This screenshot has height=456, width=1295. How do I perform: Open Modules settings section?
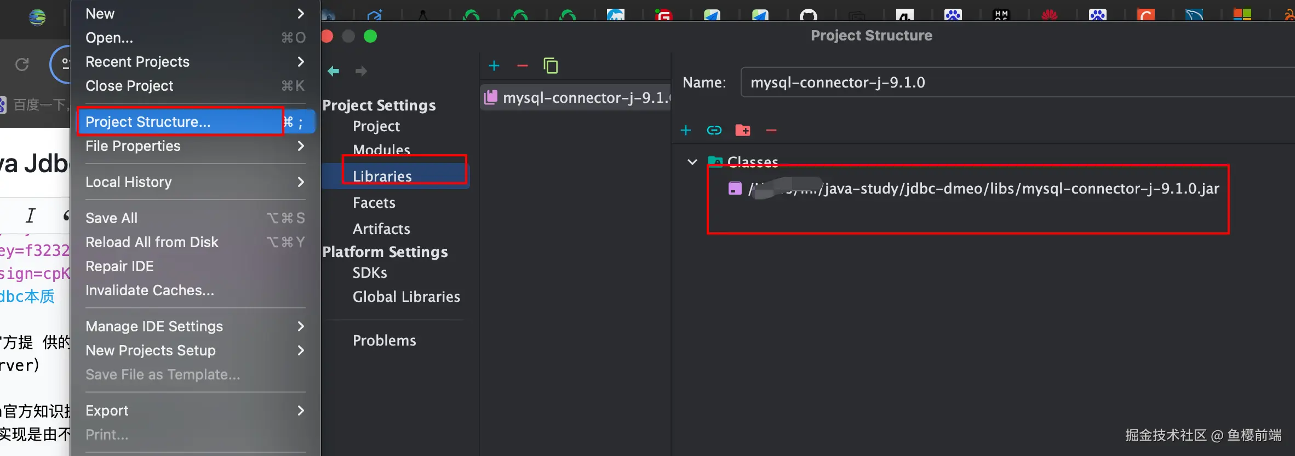(x=381, y=149)
